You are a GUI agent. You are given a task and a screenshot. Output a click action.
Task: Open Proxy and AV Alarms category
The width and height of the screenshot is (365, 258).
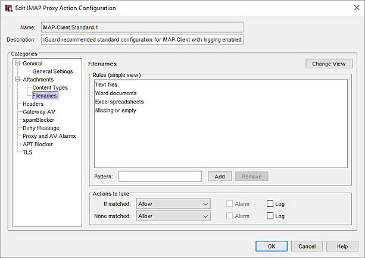coord(49,136)
